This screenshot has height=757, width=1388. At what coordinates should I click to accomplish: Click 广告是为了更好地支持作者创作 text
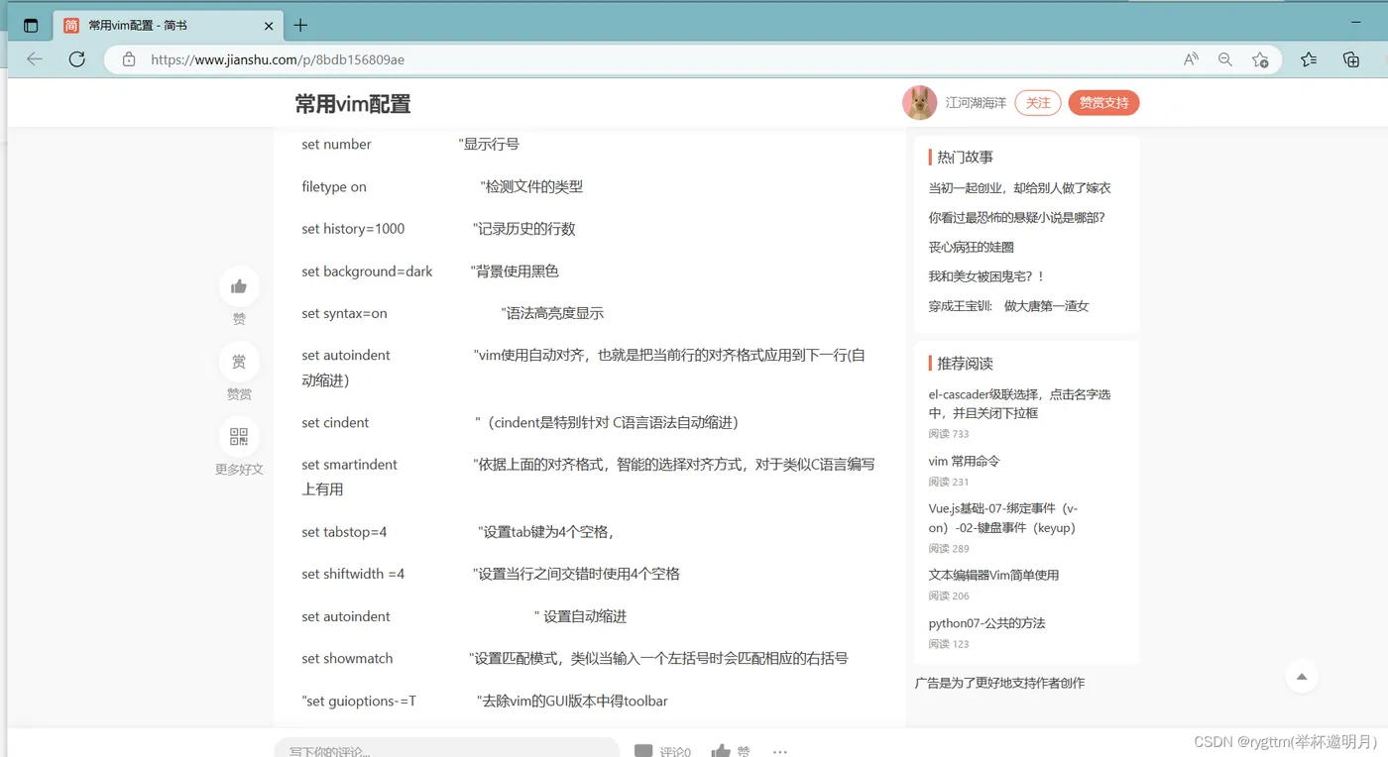(999, 683)
